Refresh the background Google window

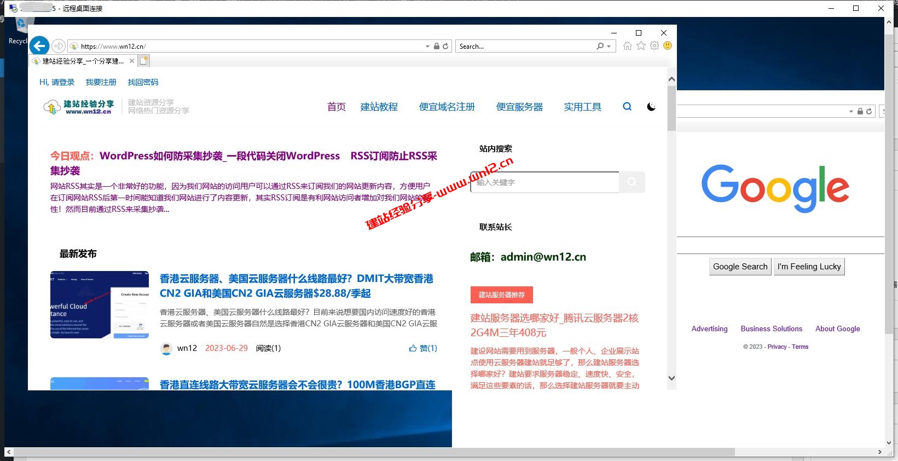(x=869, y=111)
